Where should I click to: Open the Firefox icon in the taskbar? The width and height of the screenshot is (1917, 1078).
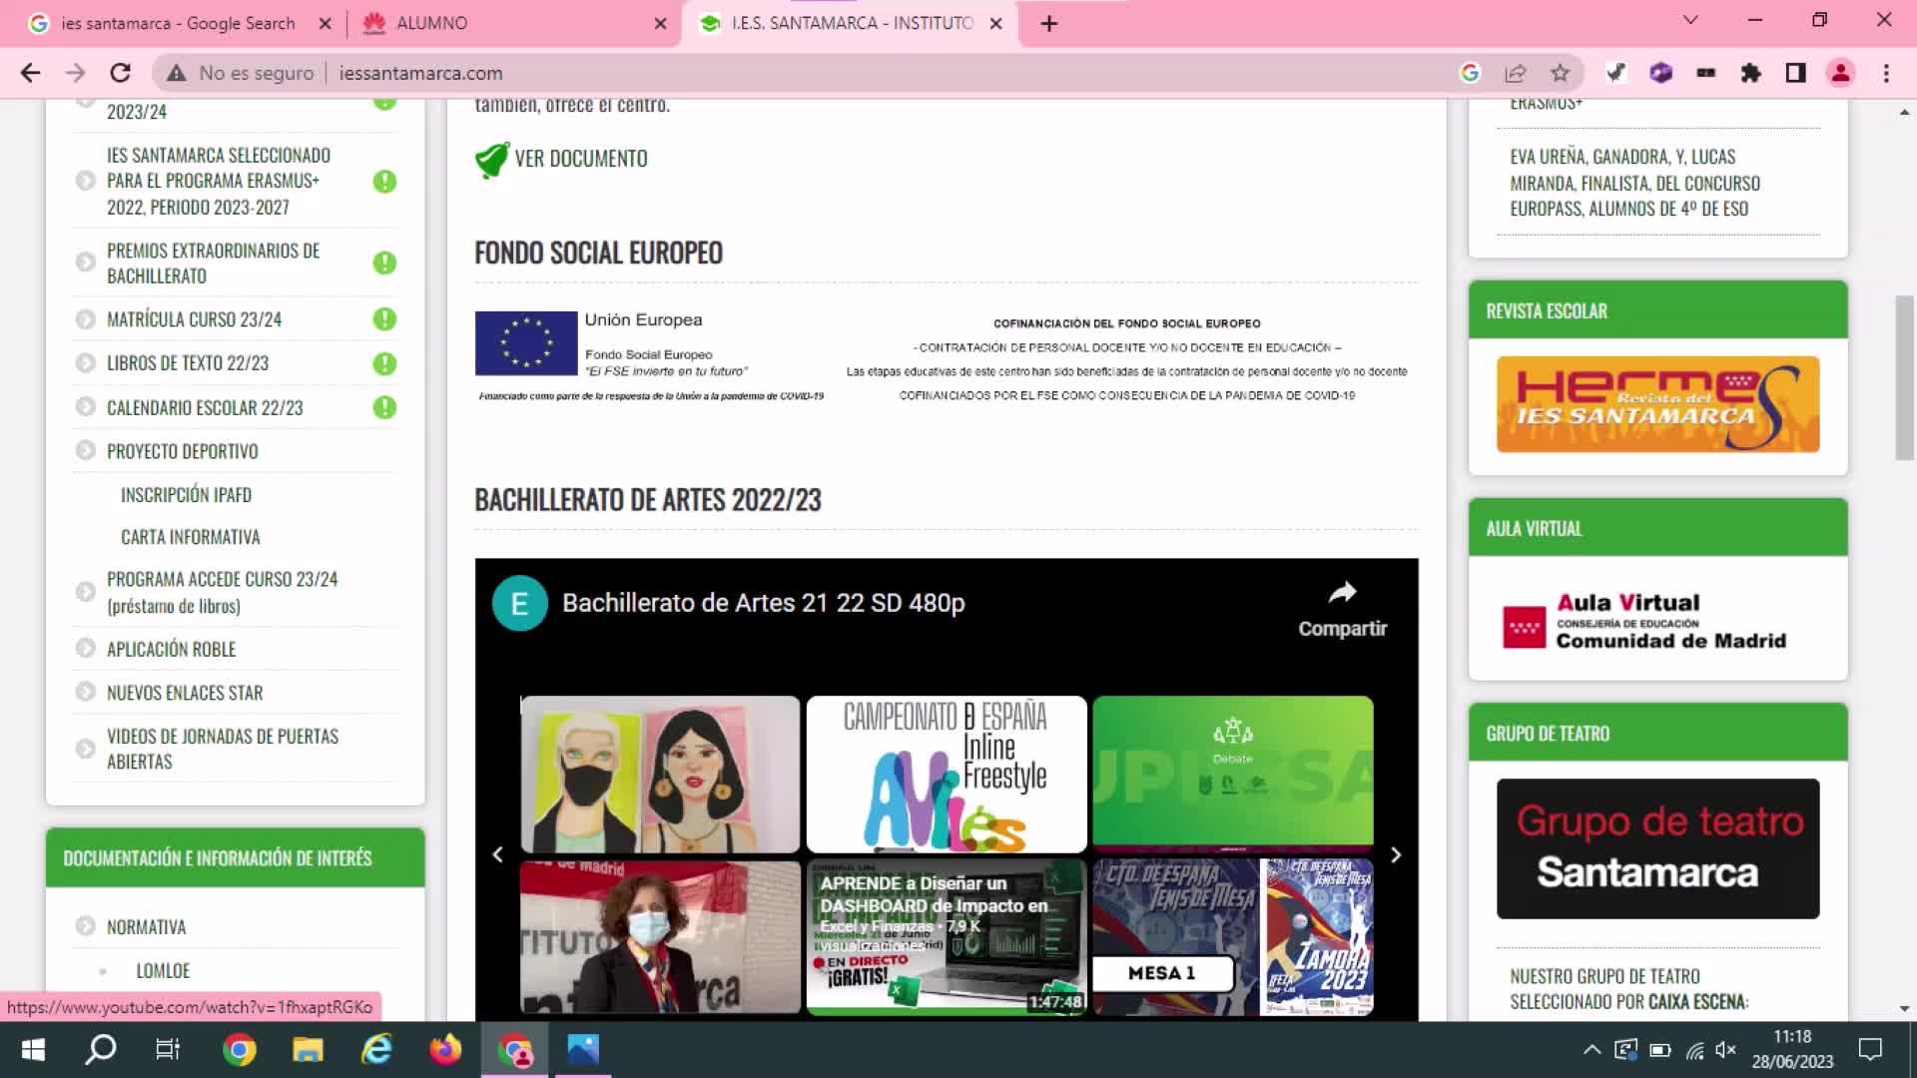tap(445, 1049)
